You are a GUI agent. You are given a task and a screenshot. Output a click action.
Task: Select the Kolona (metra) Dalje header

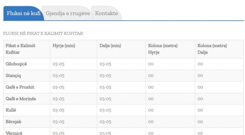coord(212,49)
